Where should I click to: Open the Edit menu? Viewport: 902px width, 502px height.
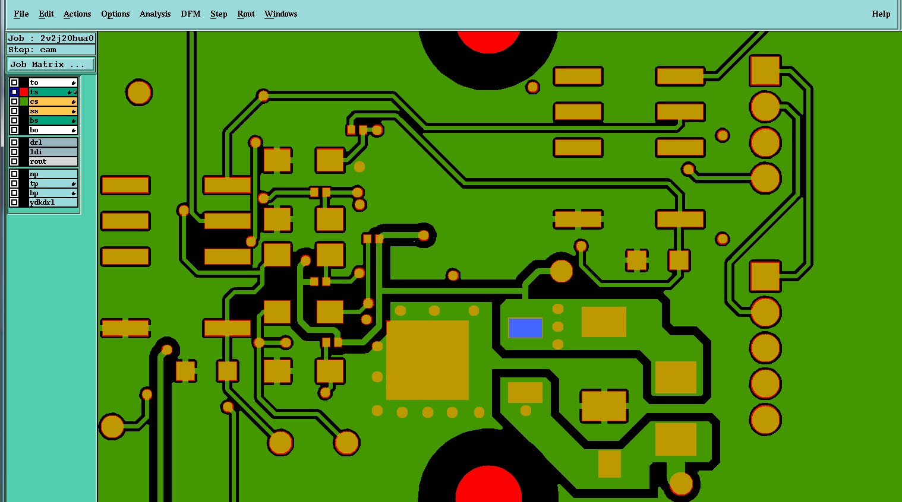[x=46, y=14]
